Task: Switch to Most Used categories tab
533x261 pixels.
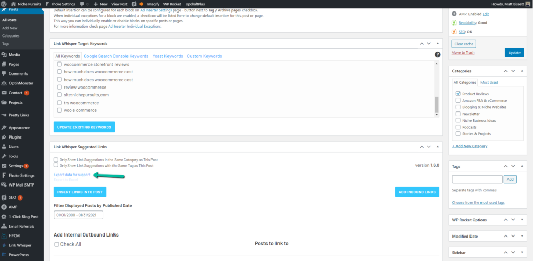Action: [488, 82]
